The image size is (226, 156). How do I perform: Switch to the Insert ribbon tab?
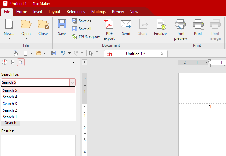[38, 12]
